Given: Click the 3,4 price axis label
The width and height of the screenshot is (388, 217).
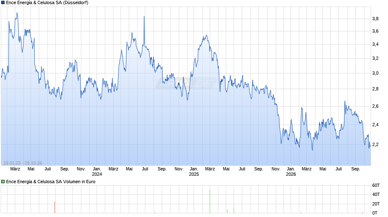Looking at the screenshot, I should pyautogui.click(x=375, y=45).
